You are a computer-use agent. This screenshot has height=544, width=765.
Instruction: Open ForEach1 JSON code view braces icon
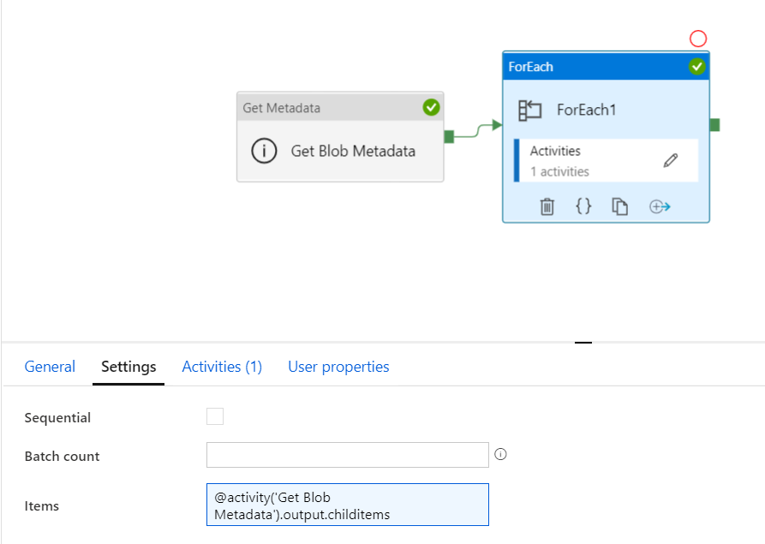(583, 206)
